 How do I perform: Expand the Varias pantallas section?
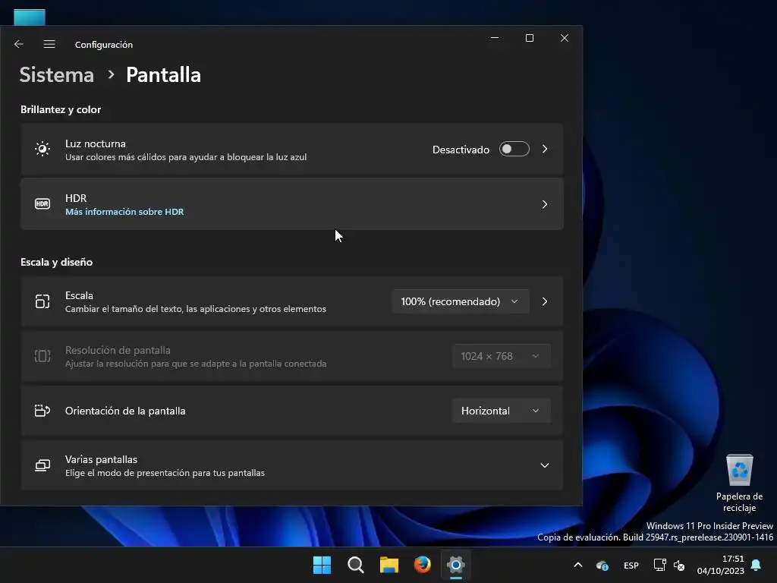545,465
